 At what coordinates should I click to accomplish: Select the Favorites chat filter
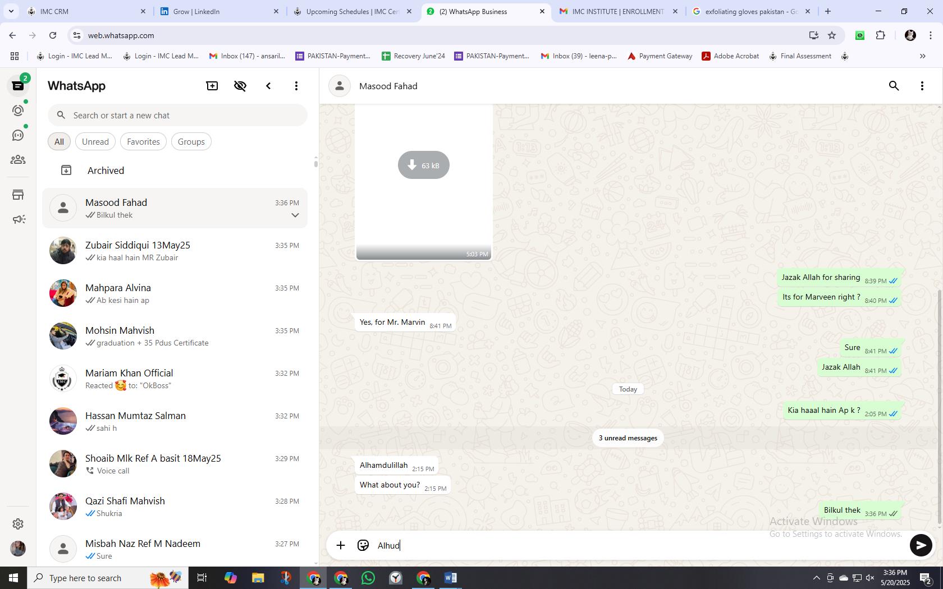[x=143, y=142]
